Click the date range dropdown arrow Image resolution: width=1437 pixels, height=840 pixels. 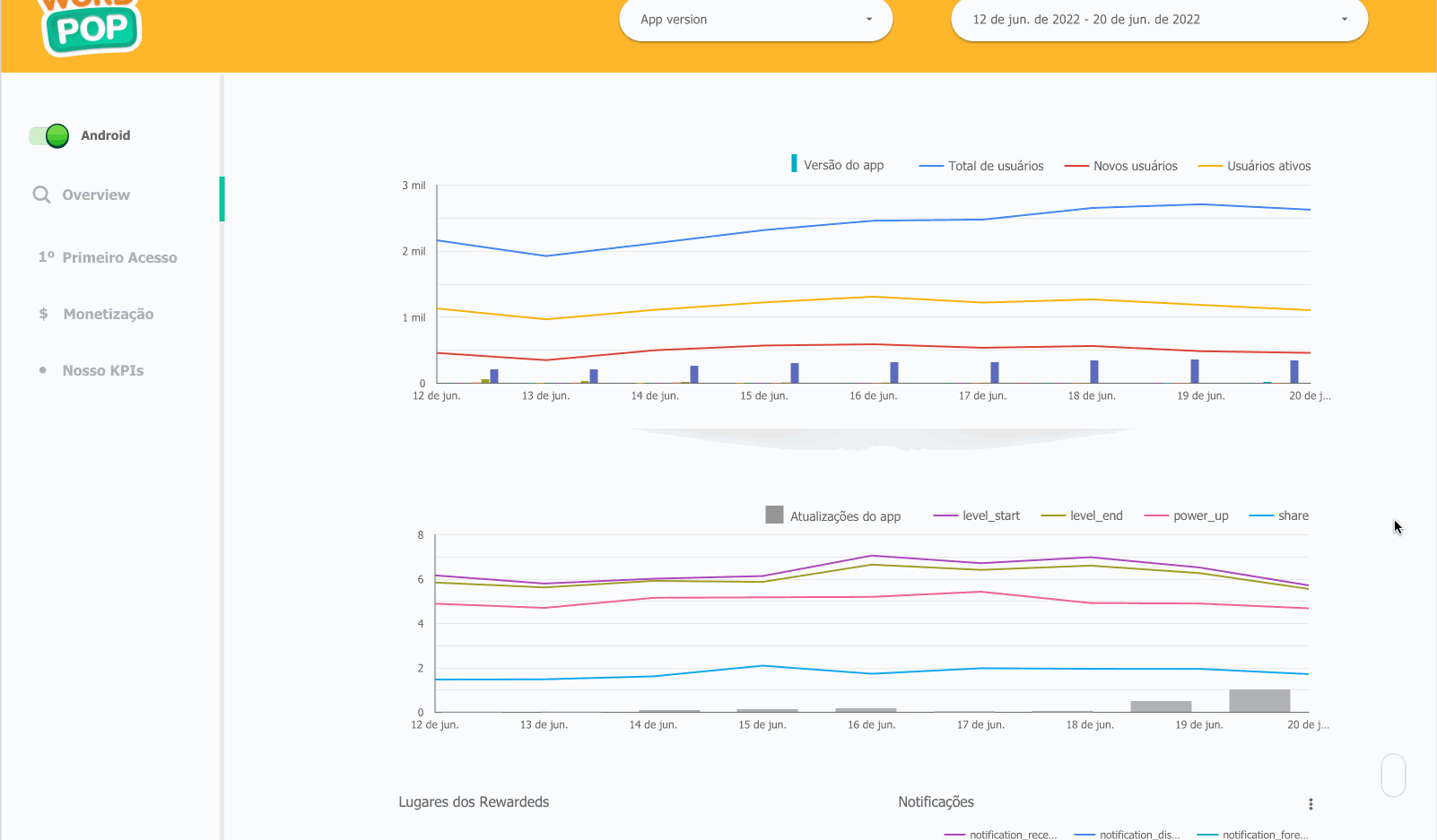[1344, 20]
